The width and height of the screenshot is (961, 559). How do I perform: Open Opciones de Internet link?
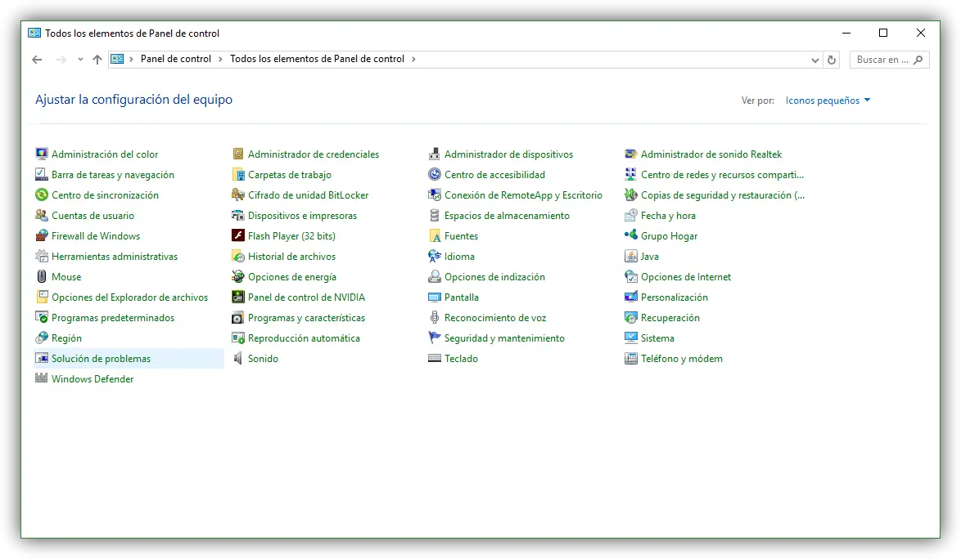click(686, 277)
